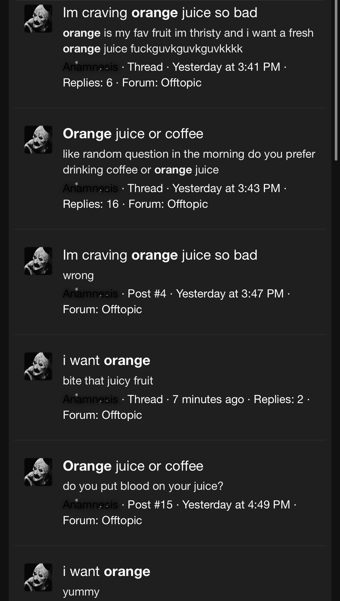Open the Offtopic forum link after Replies: 6
Viewport: 340px width, 601px height.
[181, 83]
